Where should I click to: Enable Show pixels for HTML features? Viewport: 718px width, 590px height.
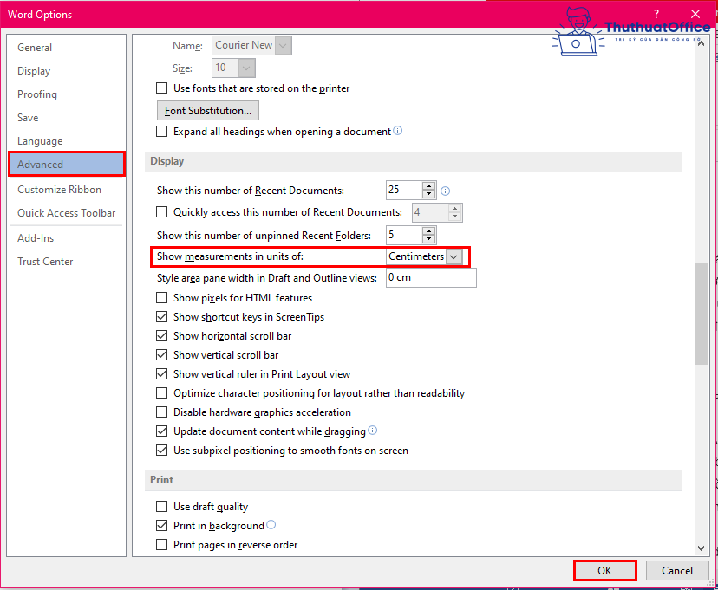tap(162, 298)
